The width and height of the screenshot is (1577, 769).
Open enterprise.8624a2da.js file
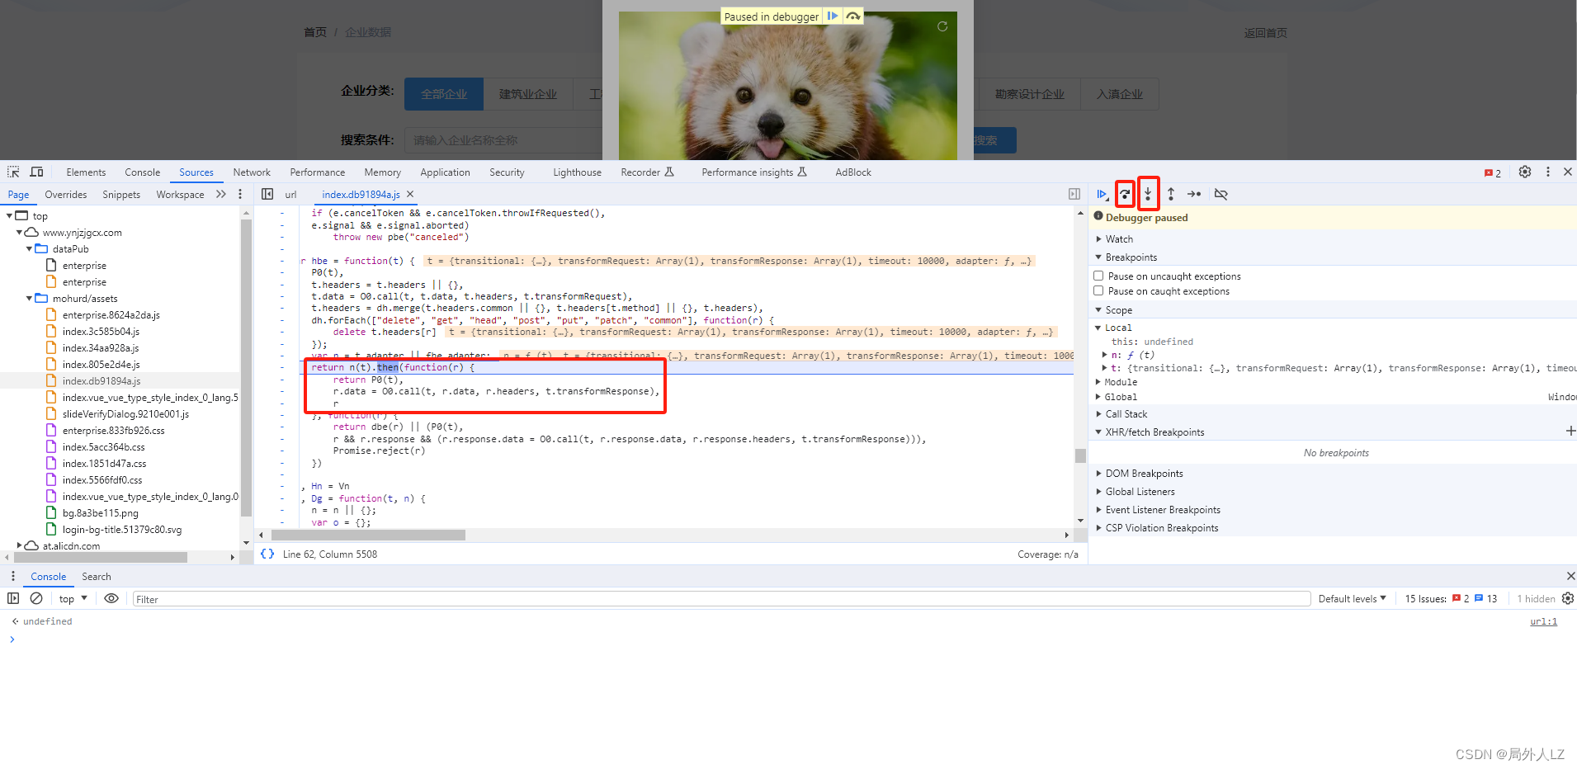[111, 314]
